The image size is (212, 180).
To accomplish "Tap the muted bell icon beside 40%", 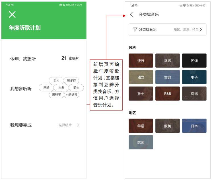I will click(x=64, y=5).
